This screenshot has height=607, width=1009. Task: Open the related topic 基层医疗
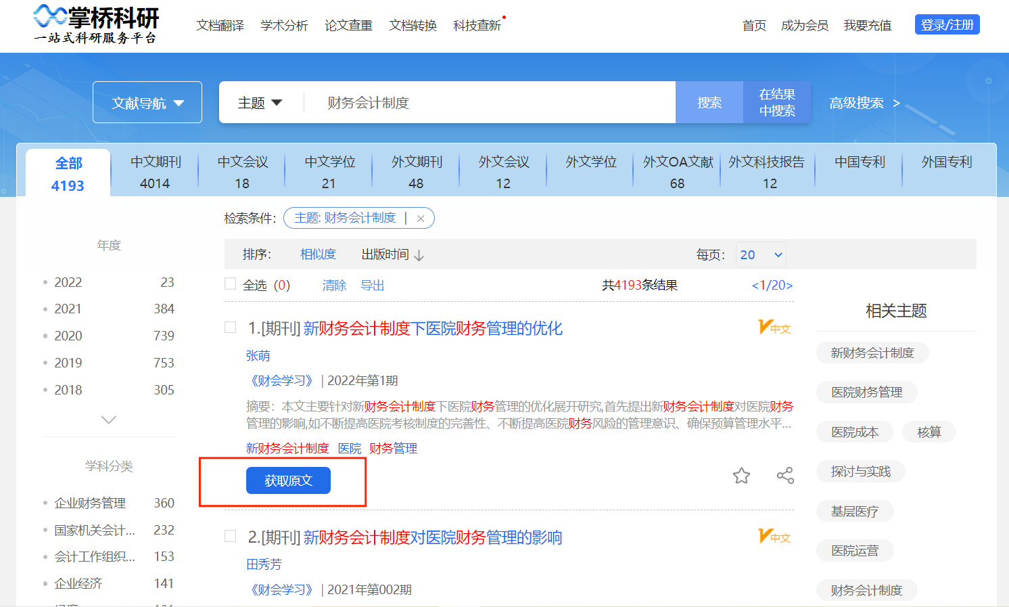click(x=855, y=511)
